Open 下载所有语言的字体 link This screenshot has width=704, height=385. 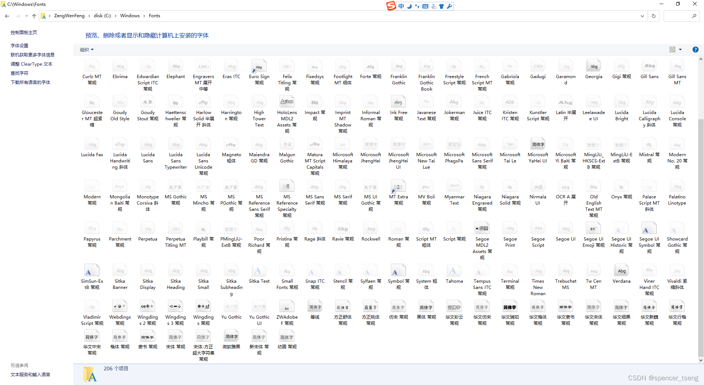30,82
